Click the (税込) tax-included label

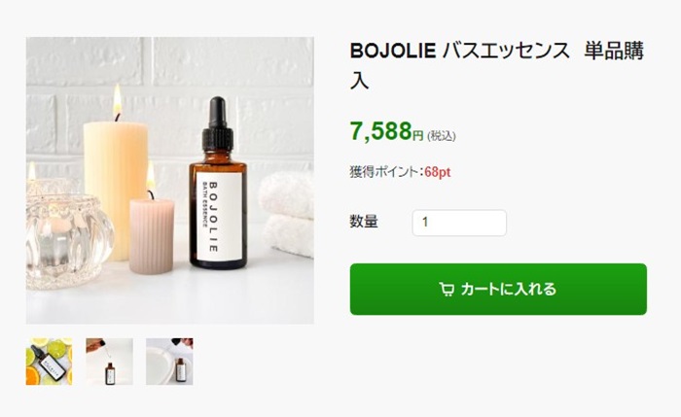click(442, 136)
